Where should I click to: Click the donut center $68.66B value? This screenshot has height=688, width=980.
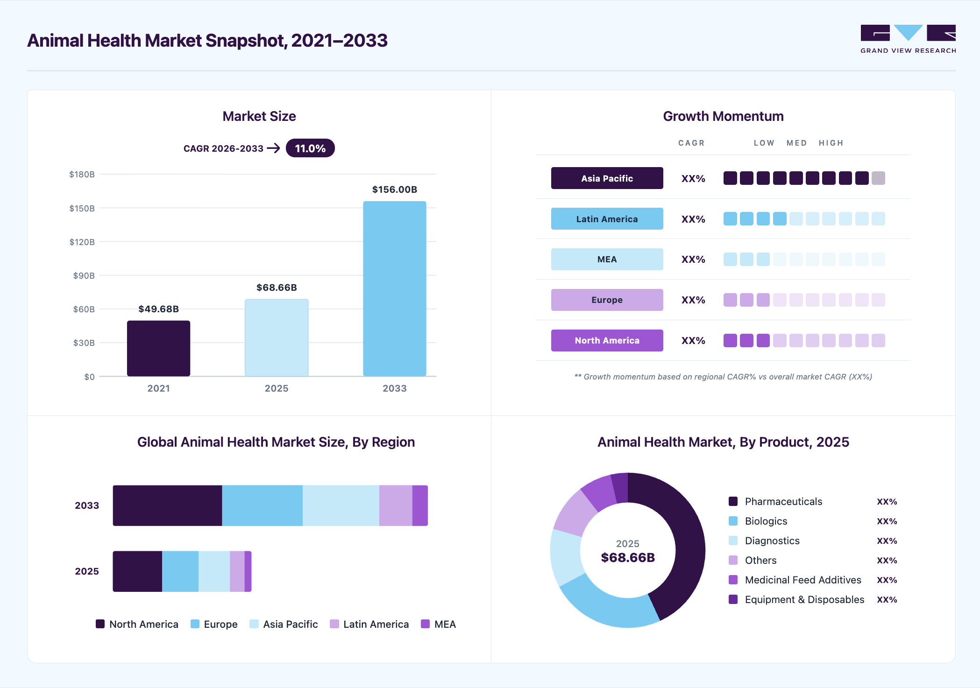628,557
